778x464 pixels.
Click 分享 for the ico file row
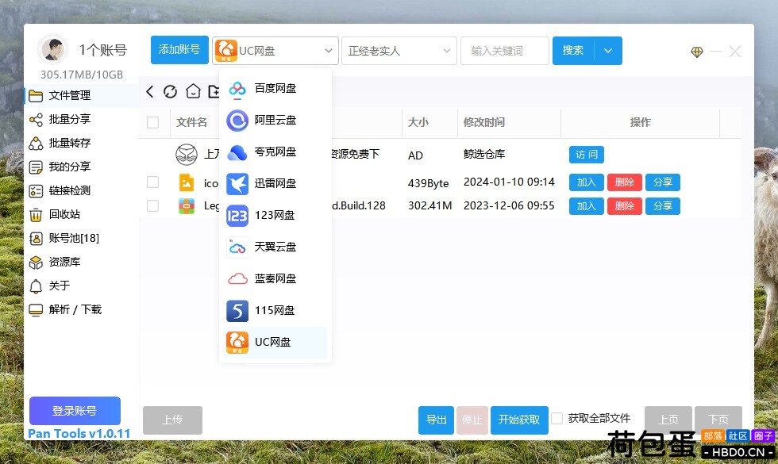coord(663,182)
